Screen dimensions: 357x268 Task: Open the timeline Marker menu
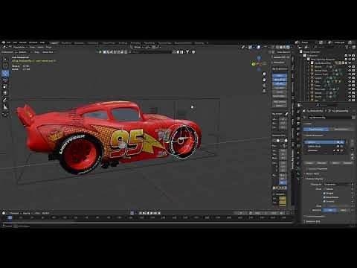pyautogui.click(x=45, y=213)
